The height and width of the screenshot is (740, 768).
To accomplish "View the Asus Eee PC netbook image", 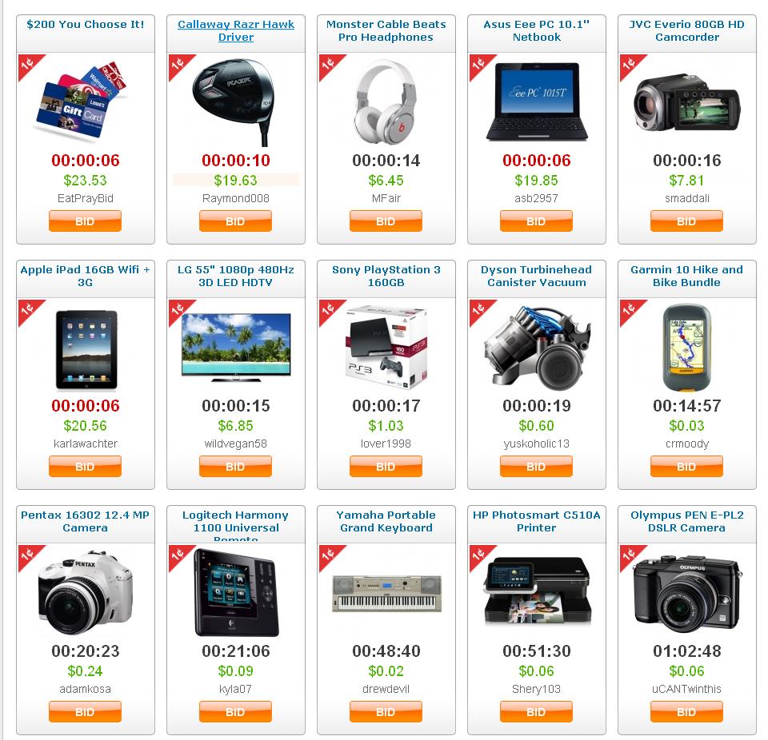I will coord(537,101).
